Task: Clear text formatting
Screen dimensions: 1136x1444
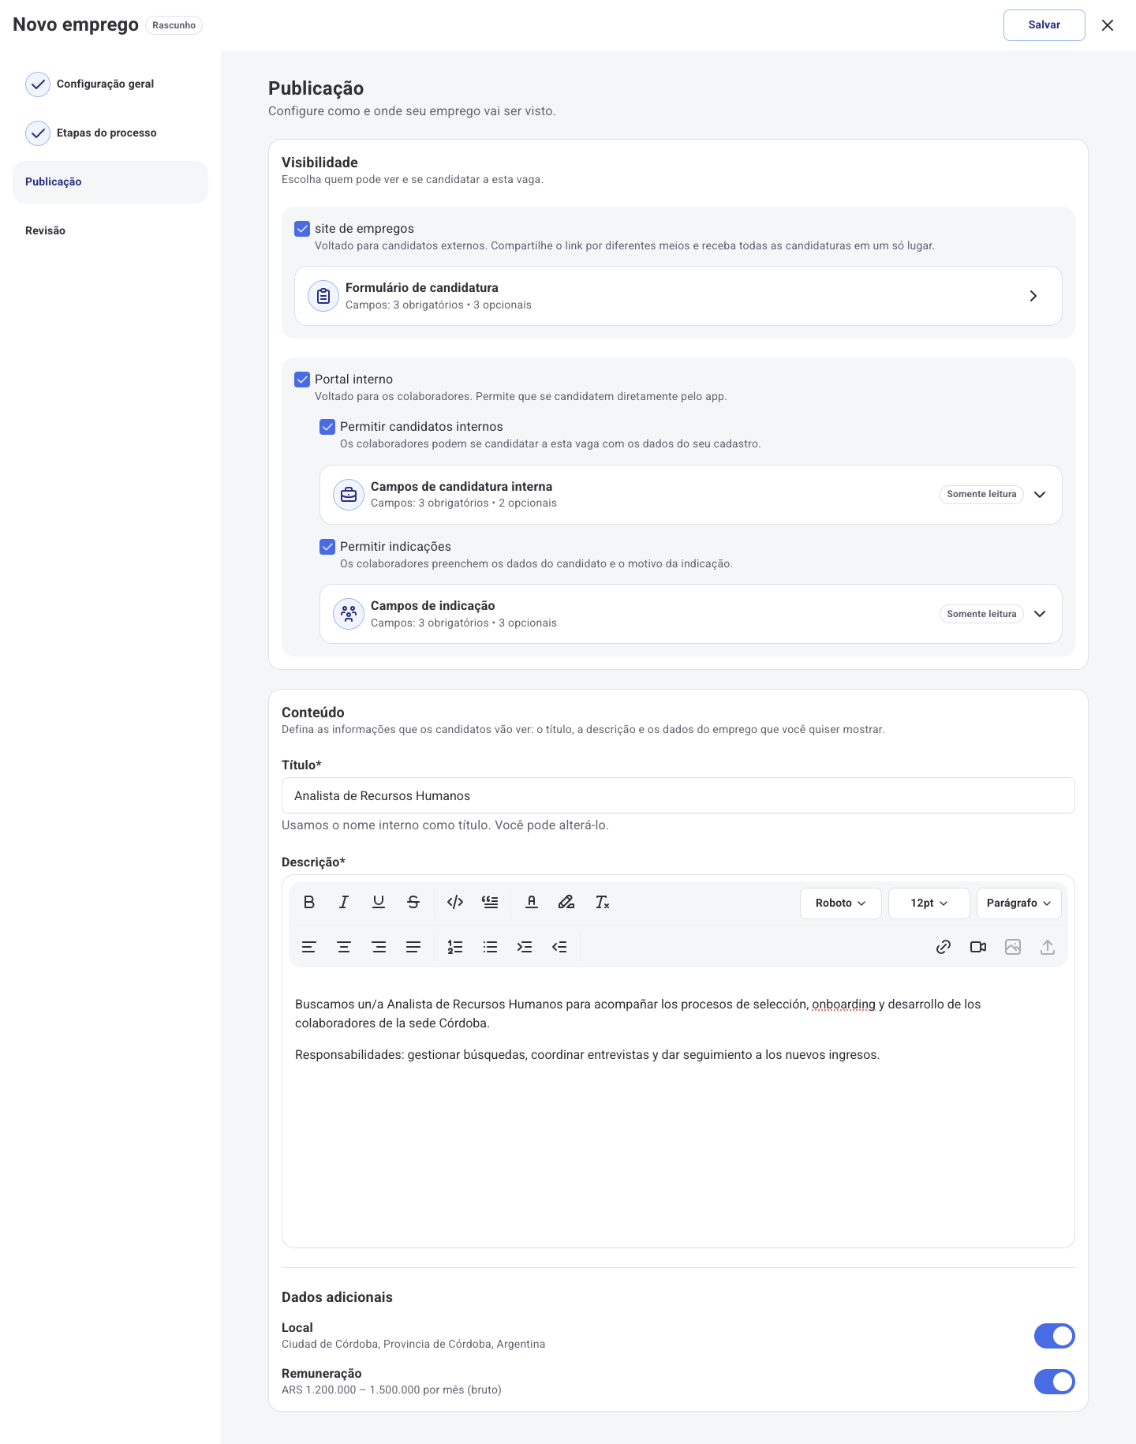Action: click(602, 902)
